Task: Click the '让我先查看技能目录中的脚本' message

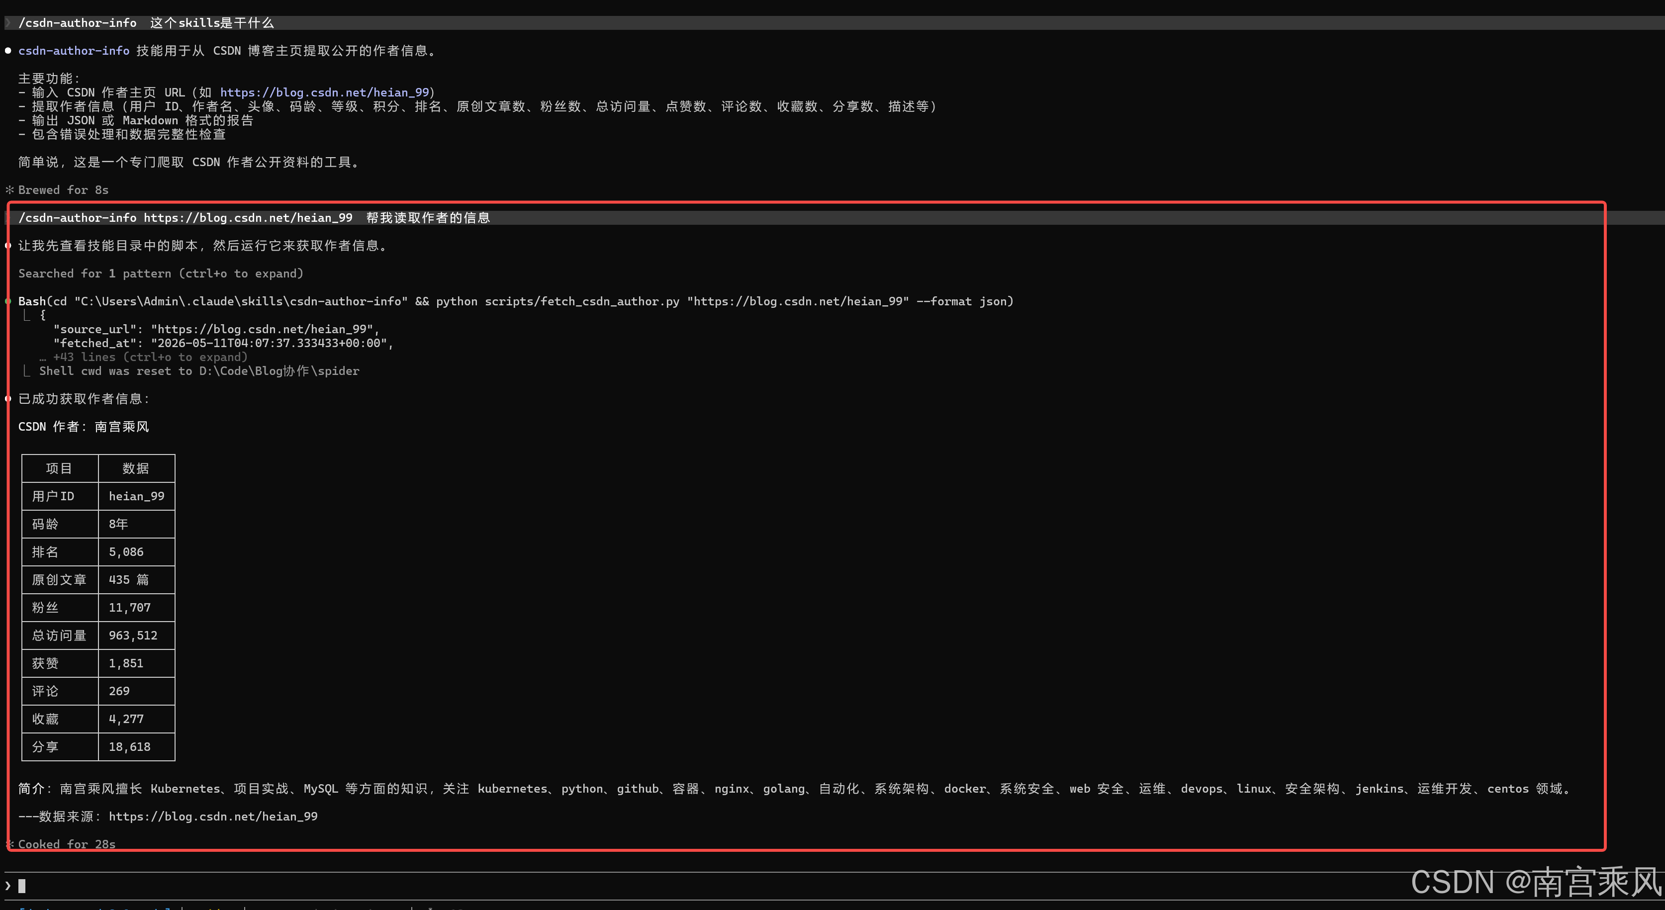Action: pos(203,246)
